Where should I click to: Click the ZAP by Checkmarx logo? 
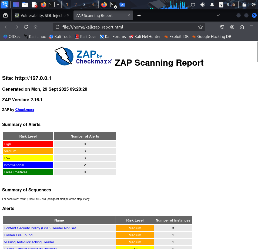(x=83, y=56)
